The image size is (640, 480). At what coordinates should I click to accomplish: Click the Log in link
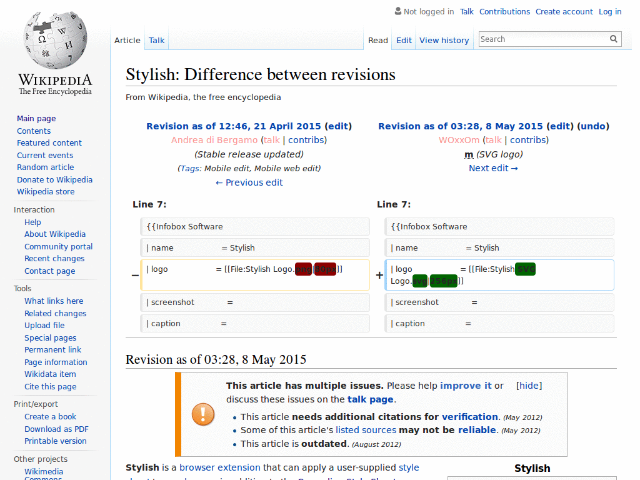(610, 11)
